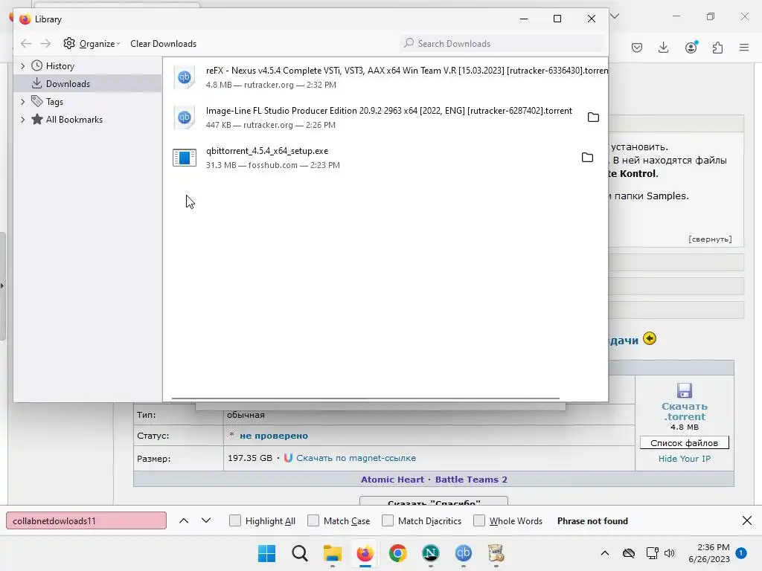Open File Explorer from taskbar

(x=333, y=553)
